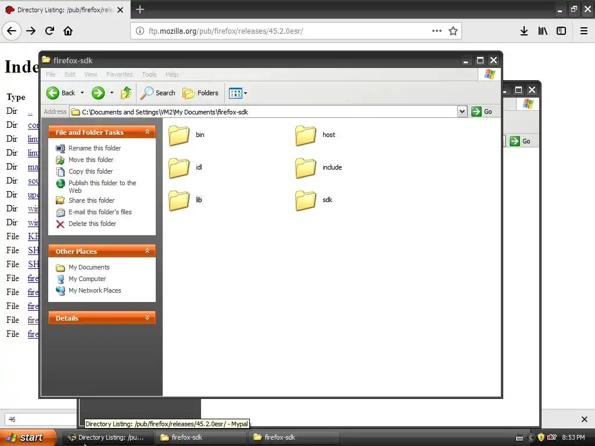Open the Edit menu in Explorer
This screenshot has width=595, height=446.
(x=70, y=74)
